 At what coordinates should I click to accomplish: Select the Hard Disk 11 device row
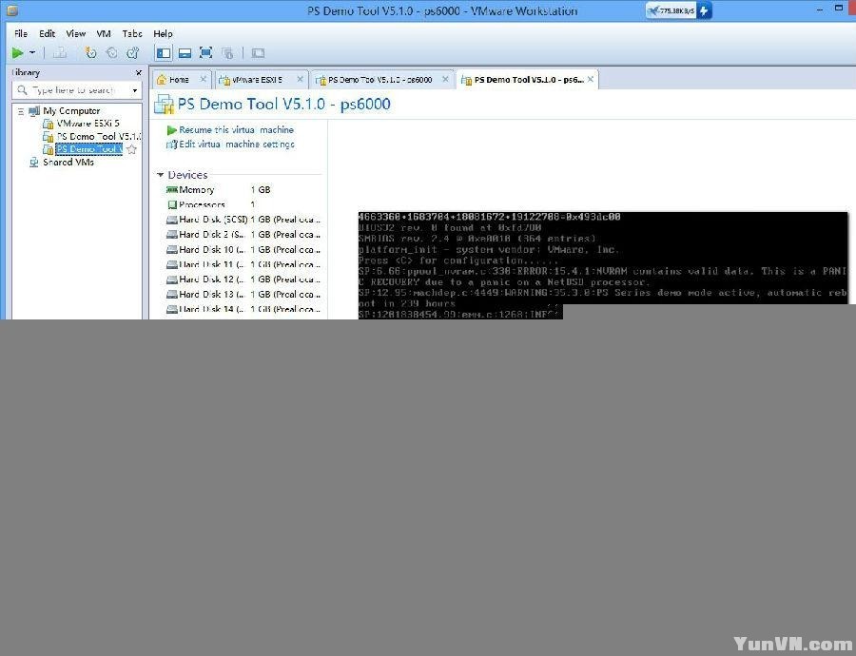coord(243,264)
